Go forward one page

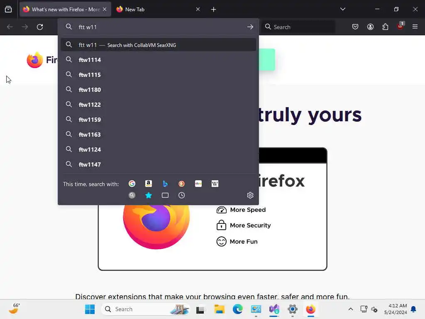24,27
